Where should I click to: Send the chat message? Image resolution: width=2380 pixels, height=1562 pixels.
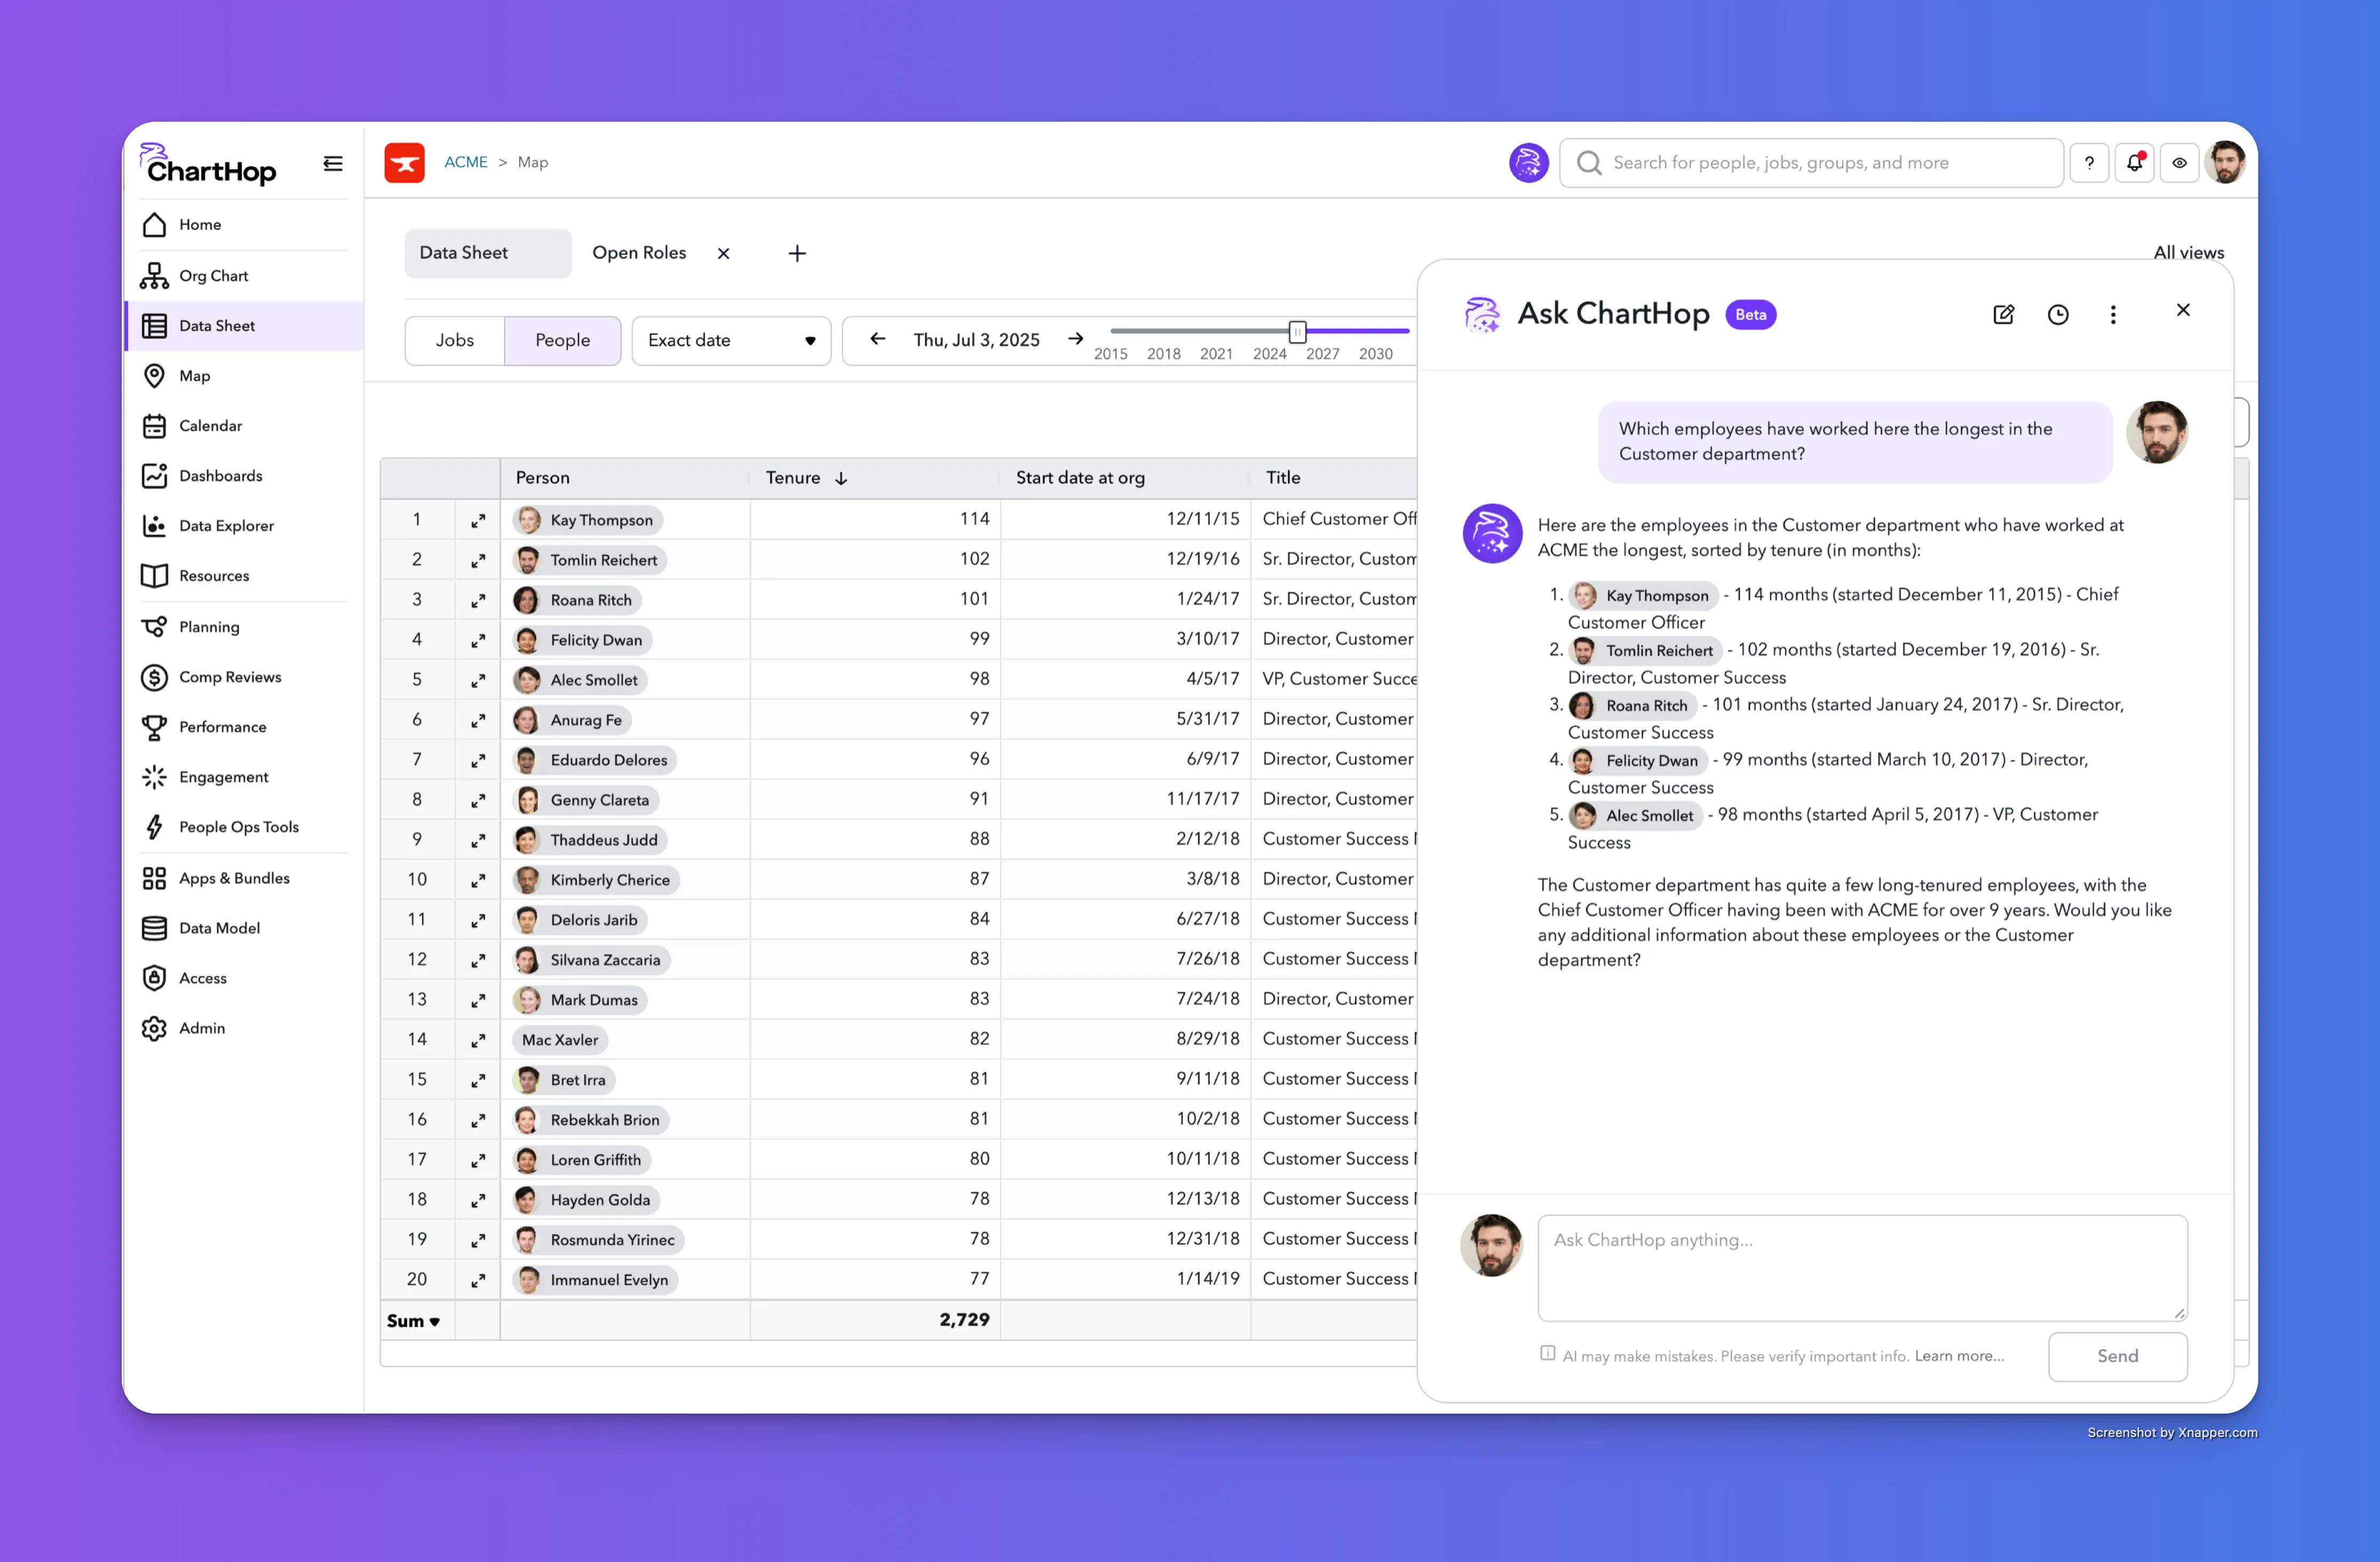click(2117, 1356)
